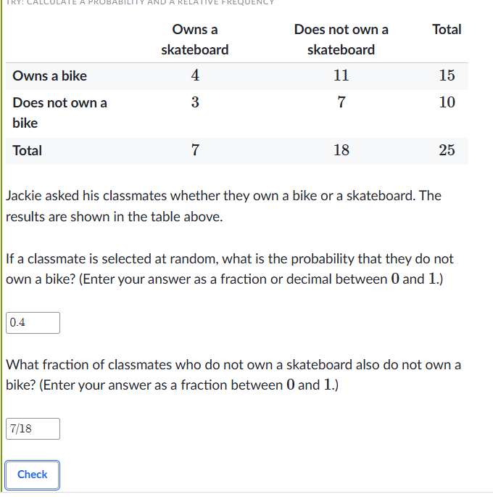493x497 pixels.
Task: Click the answer field containing 0.4
Action: pos(33,323)
